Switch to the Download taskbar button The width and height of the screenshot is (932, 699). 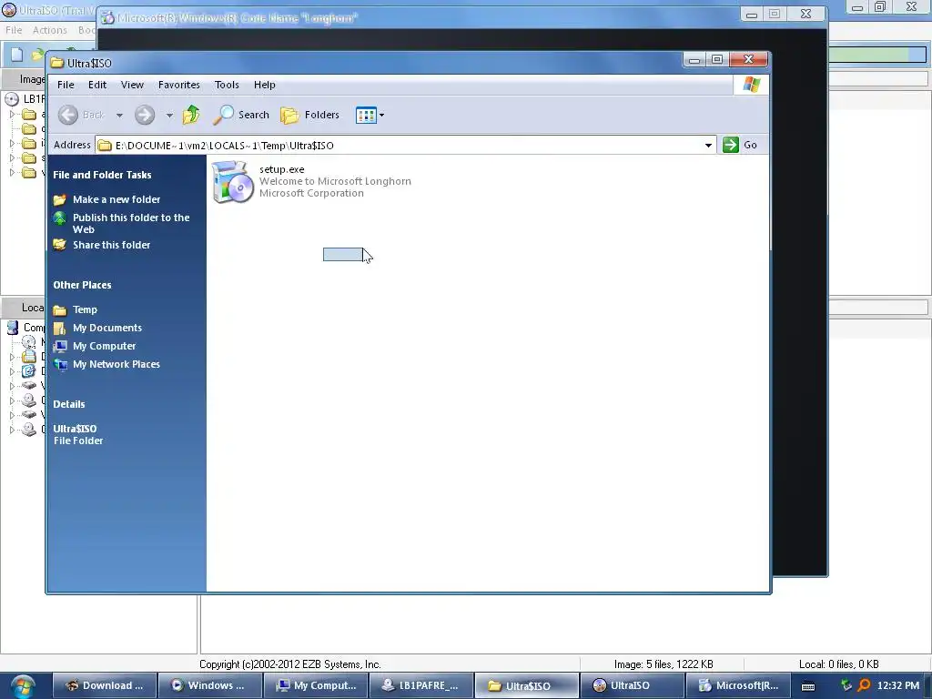[106, 685]
